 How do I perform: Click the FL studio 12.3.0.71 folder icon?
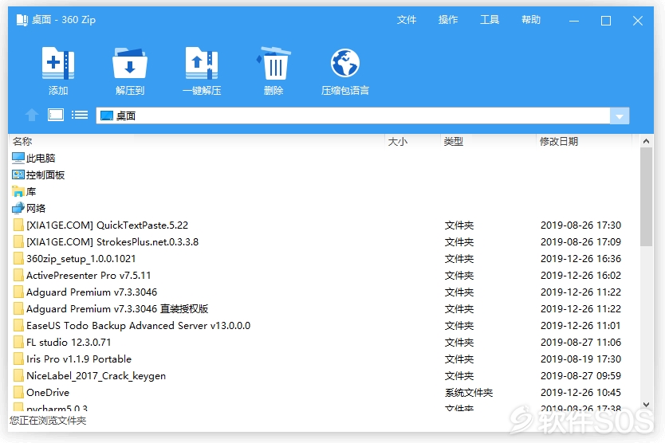pos(18,342)
